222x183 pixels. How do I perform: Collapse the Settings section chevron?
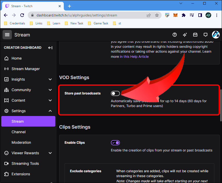tap(50, 111)
